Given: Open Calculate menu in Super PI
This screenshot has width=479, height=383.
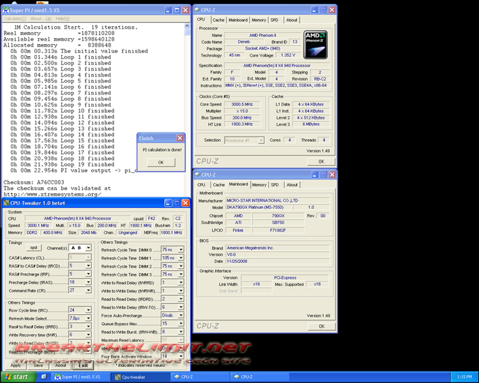Looking at the screenshot, I should (15, 19).
